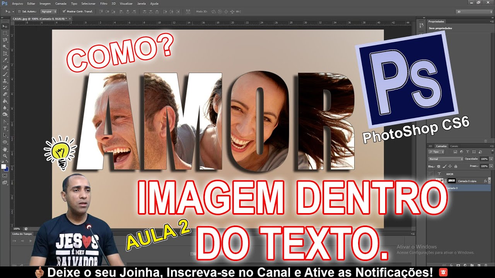The height and width of the screenshot is (278, 495).
Task: Open the Imagem menu
Action: click(45, 3)
